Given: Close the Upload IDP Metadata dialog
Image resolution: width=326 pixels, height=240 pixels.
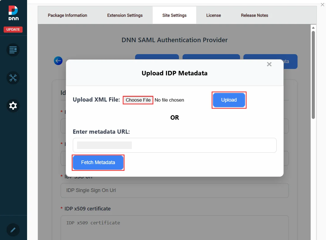Looking at the screenshot, I should pyautogui.click(x=269, y=64).
